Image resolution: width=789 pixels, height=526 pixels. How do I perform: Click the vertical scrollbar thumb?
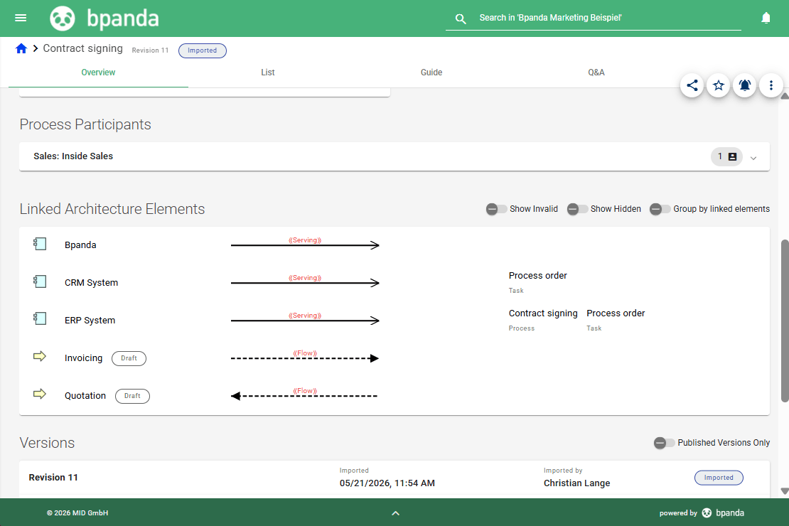[x=785, y=321]
